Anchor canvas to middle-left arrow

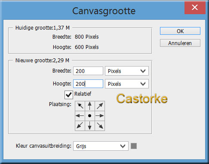(x=80, y=115)
